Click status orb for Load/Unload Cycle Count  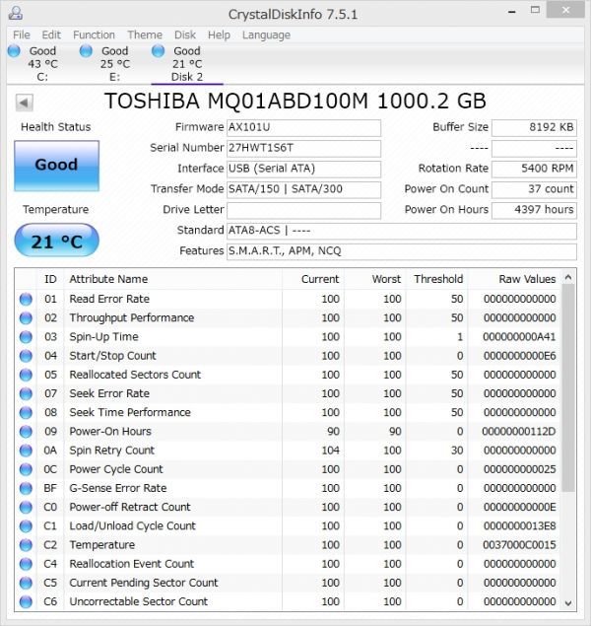26,526
